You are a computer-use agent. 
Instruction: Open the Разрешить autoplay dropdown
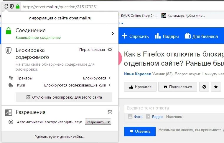click(98, 122)
